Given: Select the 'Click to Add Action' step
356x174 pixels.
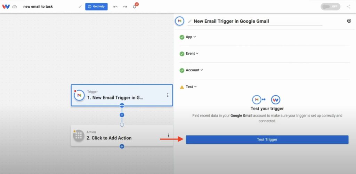Looking at the screenshot, I should 122,135.
